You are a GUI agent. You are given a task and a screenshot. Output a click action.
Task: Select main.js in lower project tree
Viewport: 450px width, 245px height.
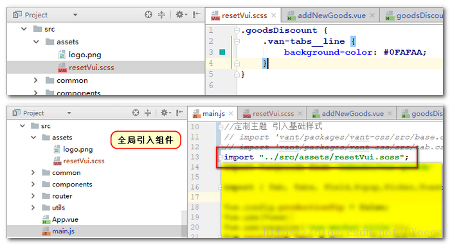pos(63,231)
